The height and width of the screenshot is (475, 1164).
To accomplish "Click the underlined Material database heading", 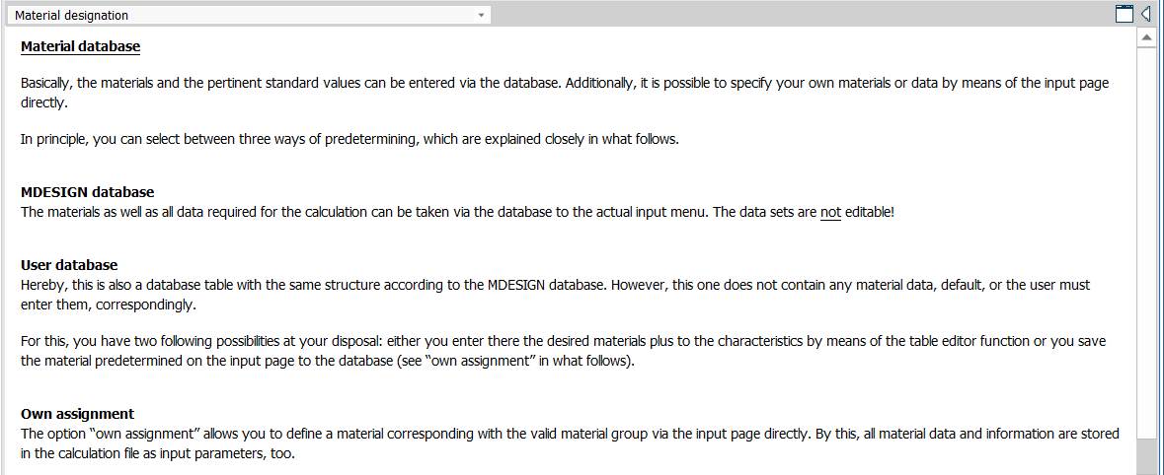I will click(x=80, y=46).
